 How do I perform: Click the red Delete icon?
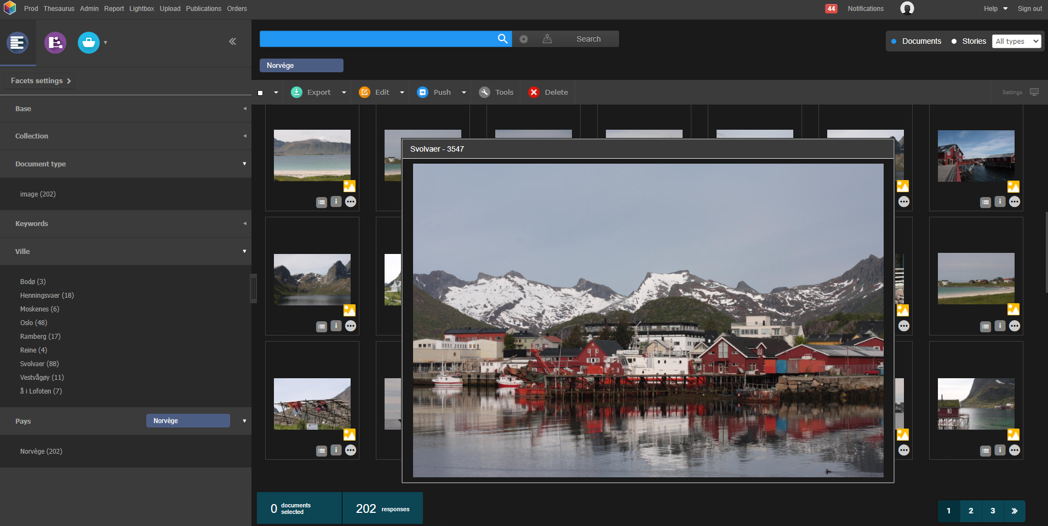click(534, 92)
